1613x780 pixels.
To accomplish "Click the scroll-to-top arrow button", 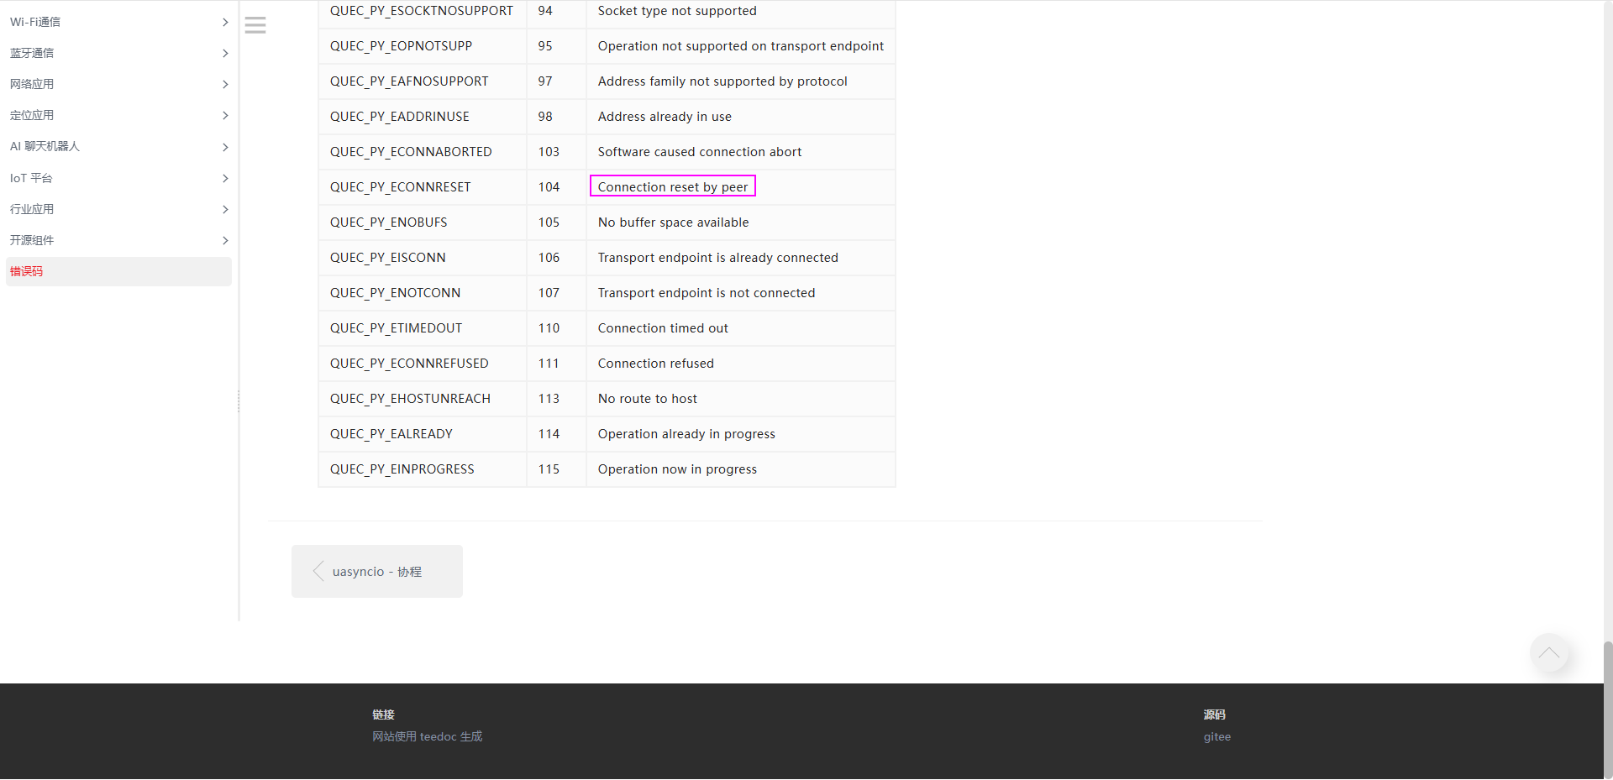I will [1549, 653].
